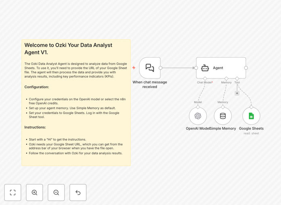
Task: Add a tool with the plus button
Action: [237, 93]
